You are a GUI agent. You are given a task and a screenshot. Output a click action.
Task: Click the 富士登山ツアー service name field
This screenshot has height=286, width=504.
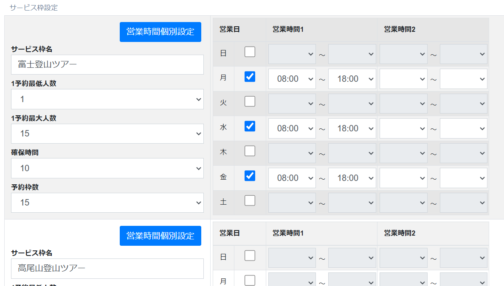[x=107, y=64]
